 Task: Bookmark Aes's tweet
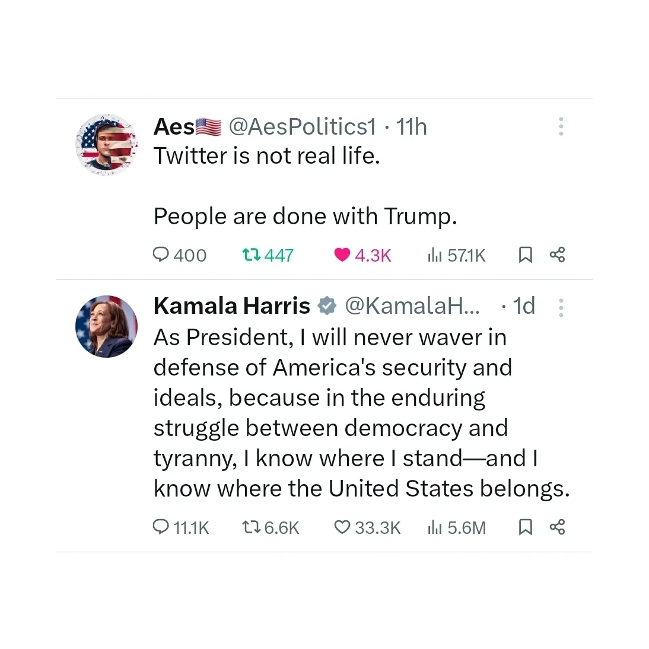525,254
